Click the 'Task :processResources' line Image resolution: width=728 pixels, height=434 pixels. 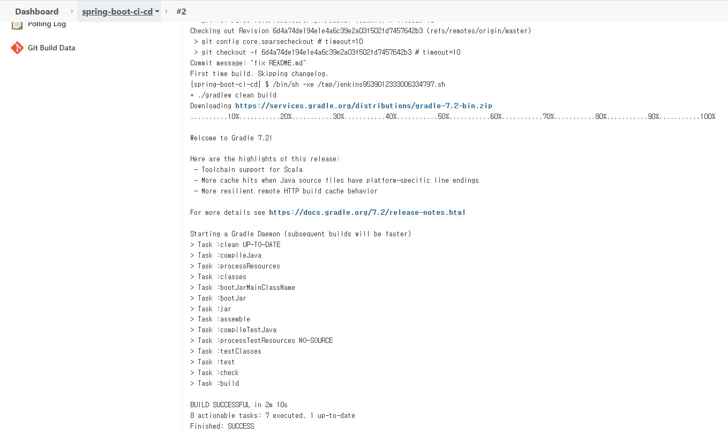(x=235, y=266)
